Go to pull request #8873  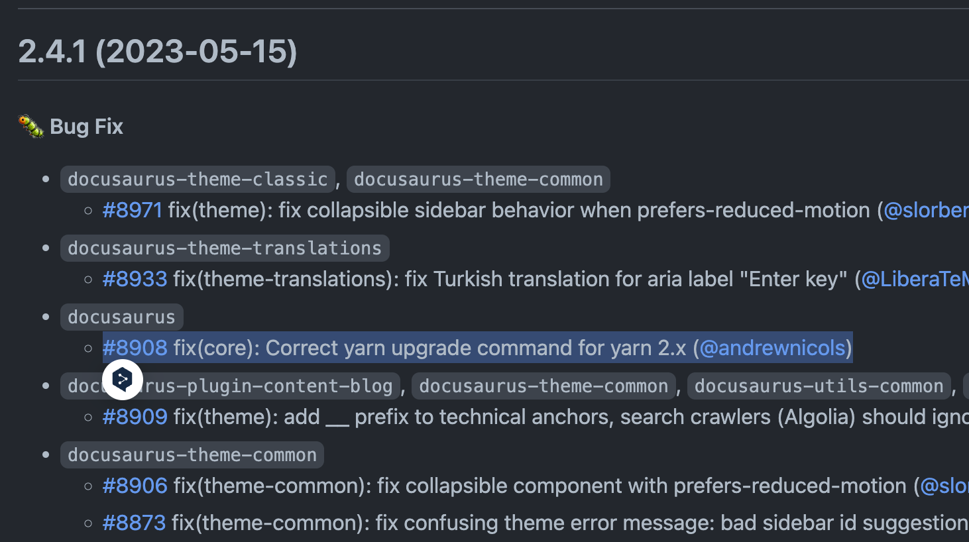click(134, 523)
